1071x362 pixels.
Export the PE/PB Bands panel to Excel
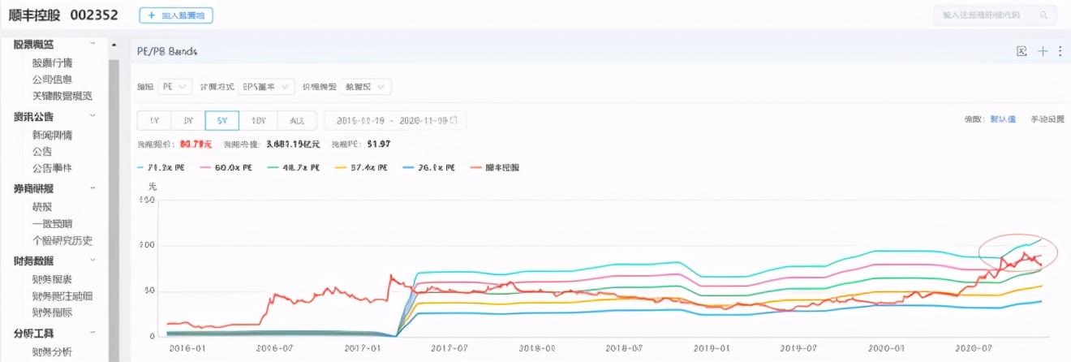pos(1022,51)
